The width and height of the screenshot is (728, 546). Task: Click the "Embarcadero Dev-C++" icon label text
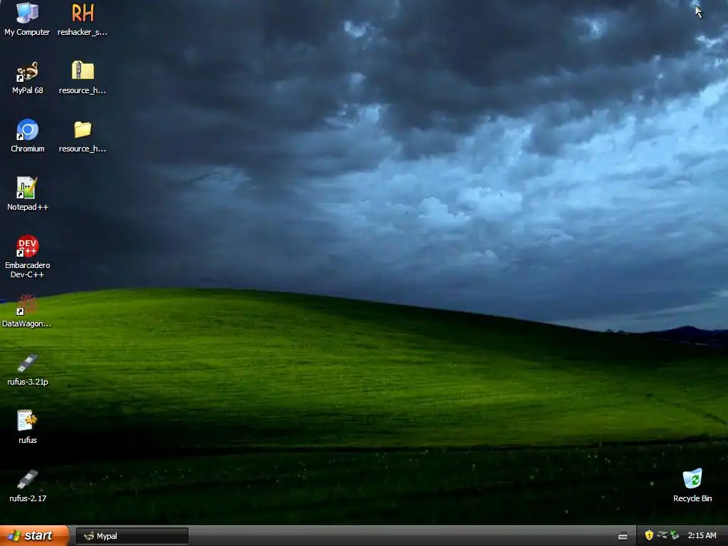28,269
